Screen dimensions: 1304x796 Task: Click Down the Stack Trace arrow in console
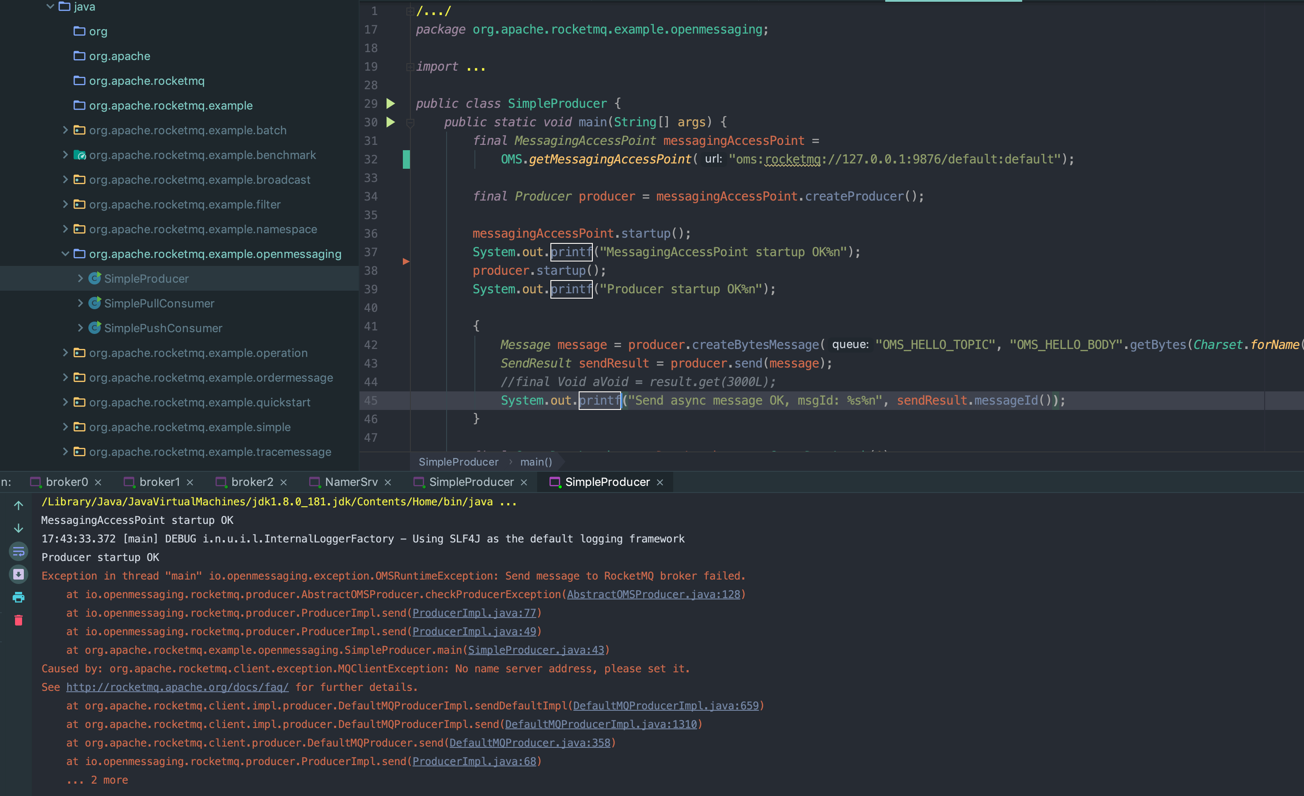[x=19, y=528]
